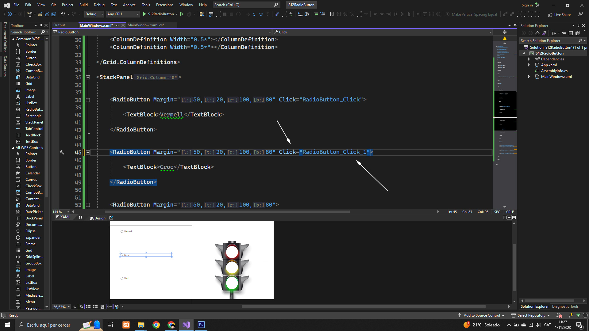This screenshot has width=589, height=331.
Task: Switch to MainWindow.xaml.cs tab
Action: (x=146, y=25)
